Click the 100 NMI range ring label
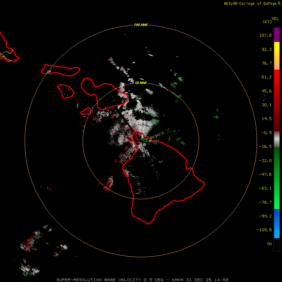The image size is (282, 282). (141, 25)
